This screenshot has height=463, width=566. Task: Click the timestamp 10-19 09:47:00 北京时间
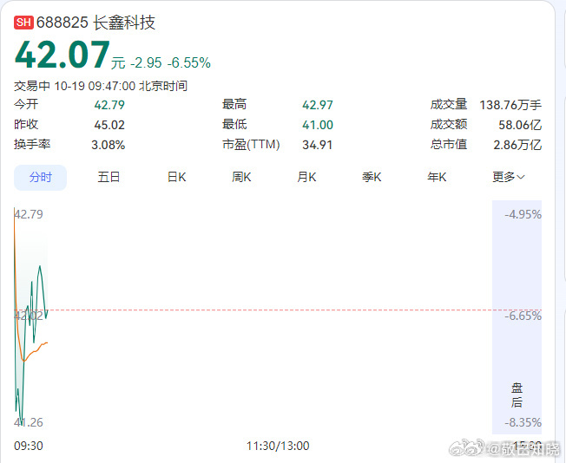click(121, 86)
